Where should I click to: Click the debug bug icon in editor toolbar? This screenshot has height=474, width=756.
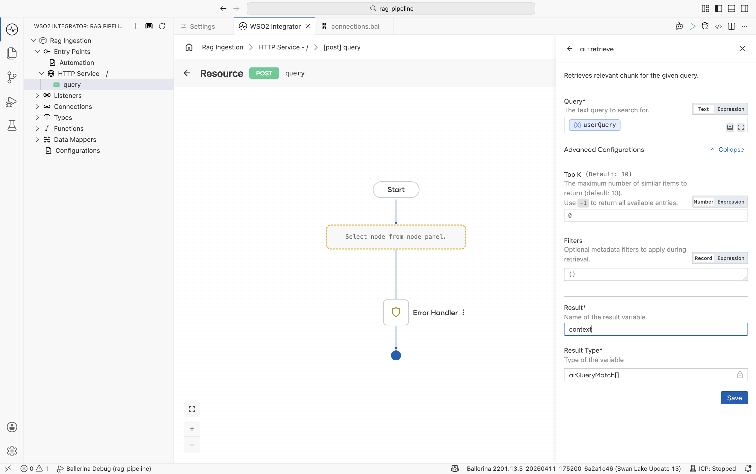tap(705, 26)
